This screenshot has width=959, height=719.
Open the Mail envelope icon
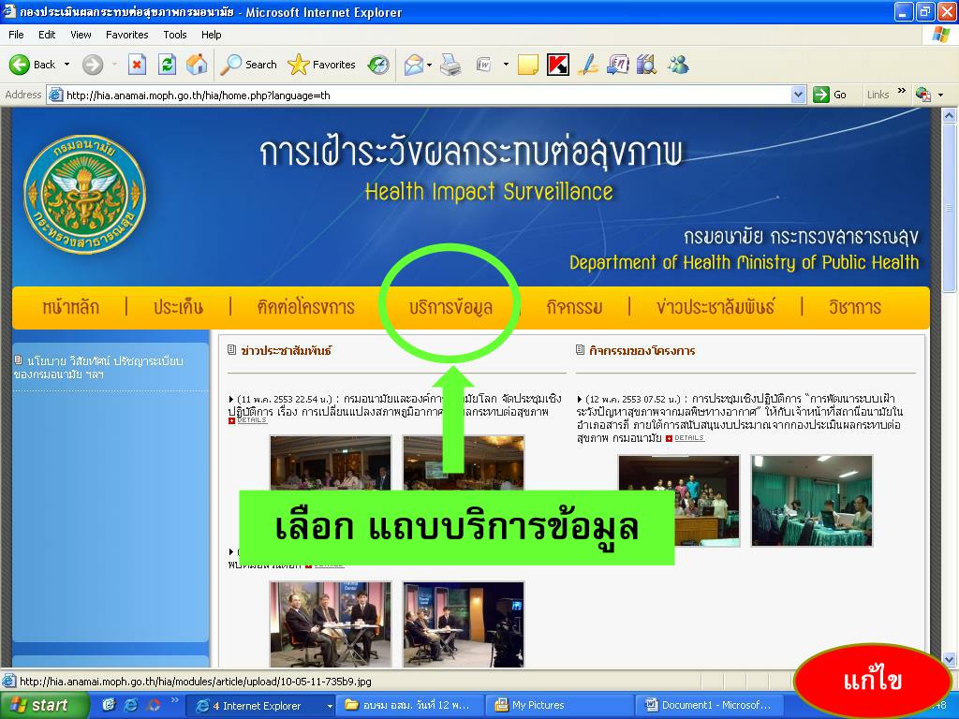click(413, 65)
